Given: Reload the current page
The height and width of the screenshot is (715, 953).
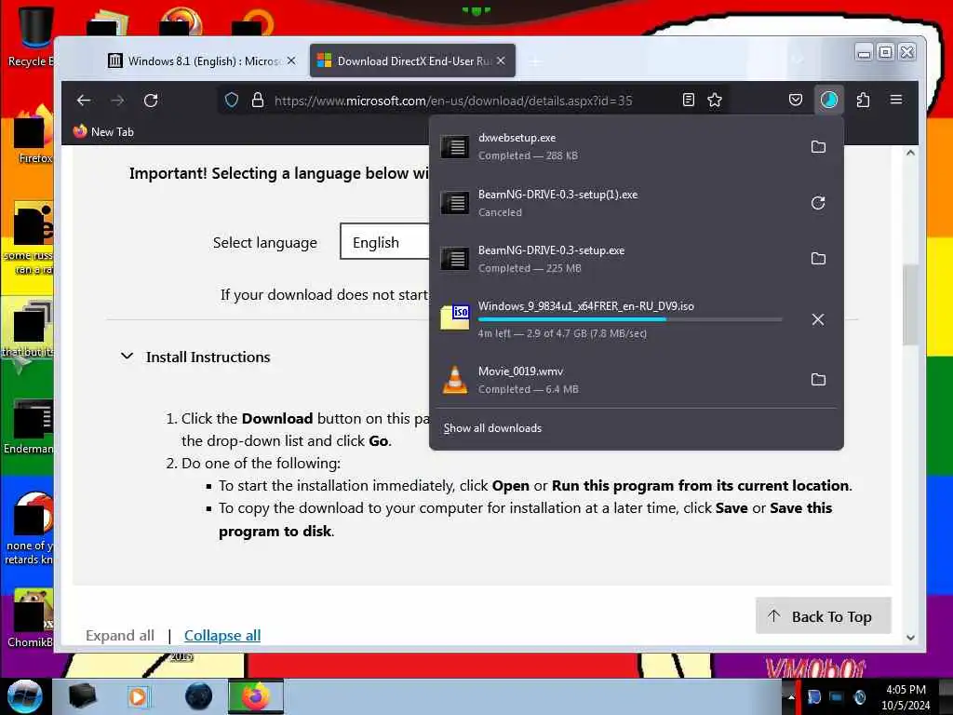Looking at the screenshot, I should click(151, 101).
